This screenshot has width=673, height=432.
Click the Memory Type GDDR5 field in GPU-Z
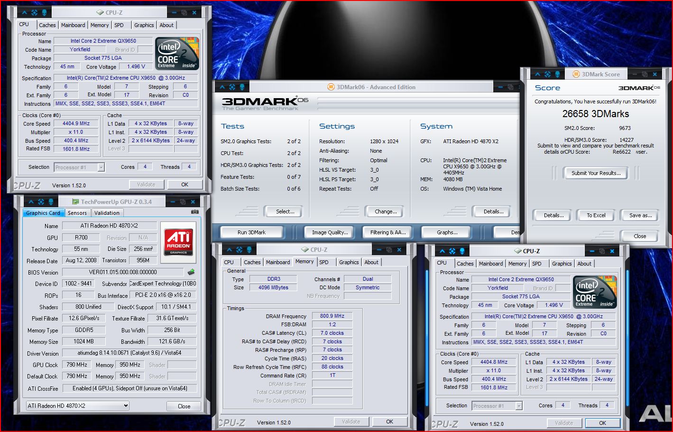(84, 330)
